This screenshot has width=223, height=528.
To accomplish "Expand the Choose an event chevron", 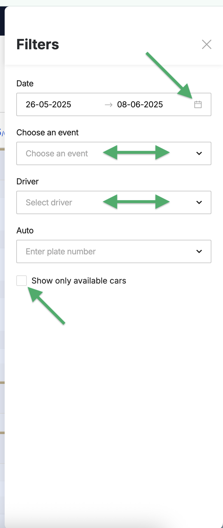I will click(x=199, y=153).
